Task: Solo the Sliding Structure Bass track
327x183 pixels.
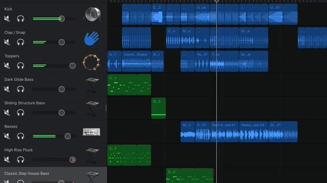Action: [20, 113]
